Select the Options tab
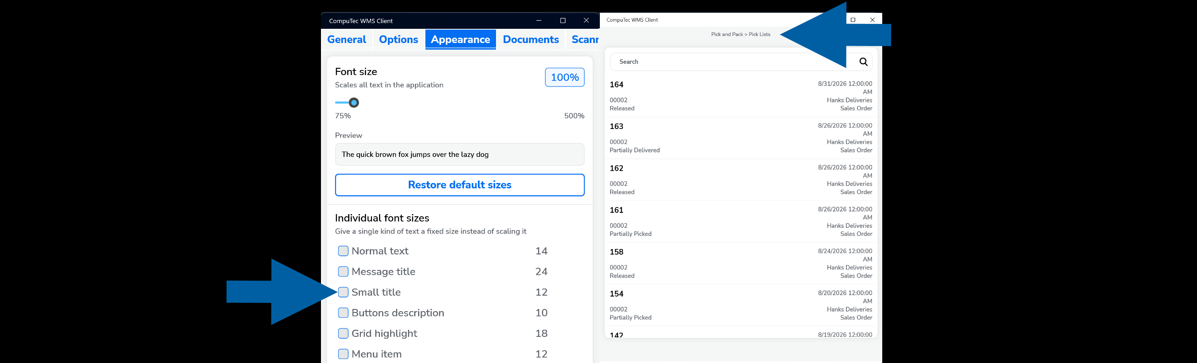Viewport: 1197px width, 363px height. [398, 39]
